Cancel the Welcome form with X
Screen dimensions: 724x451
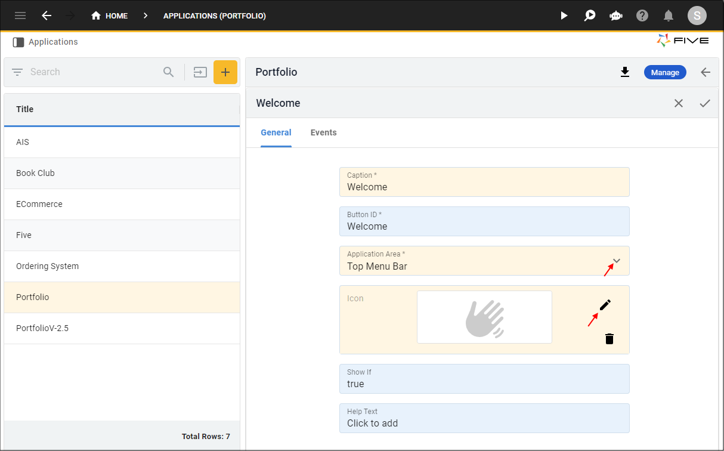(679, 103)
